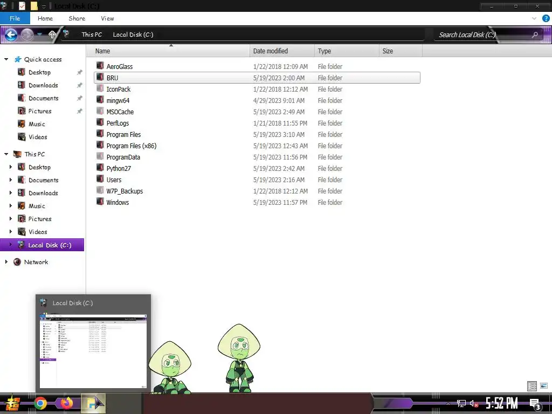Select the IconPack folder icon

[100, 88]
